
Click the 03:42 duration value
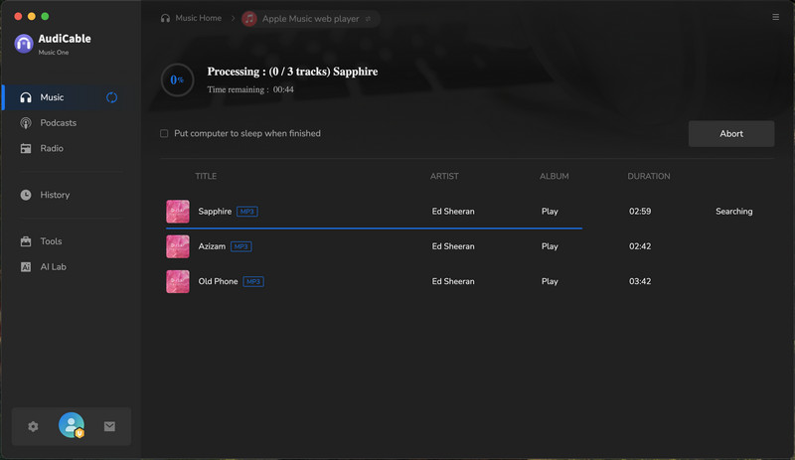640,281
